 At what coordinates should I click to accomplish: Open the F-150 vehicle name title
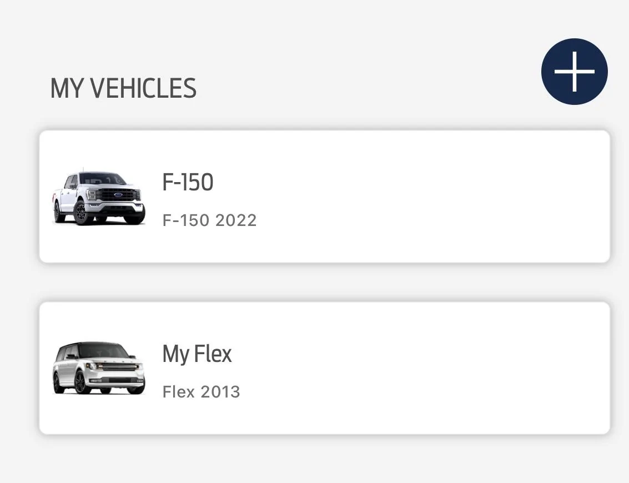tap(188, 183)
